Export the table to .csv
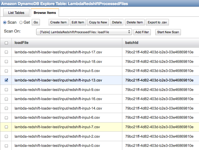199x150 pixels. click(x=157, y=22)
